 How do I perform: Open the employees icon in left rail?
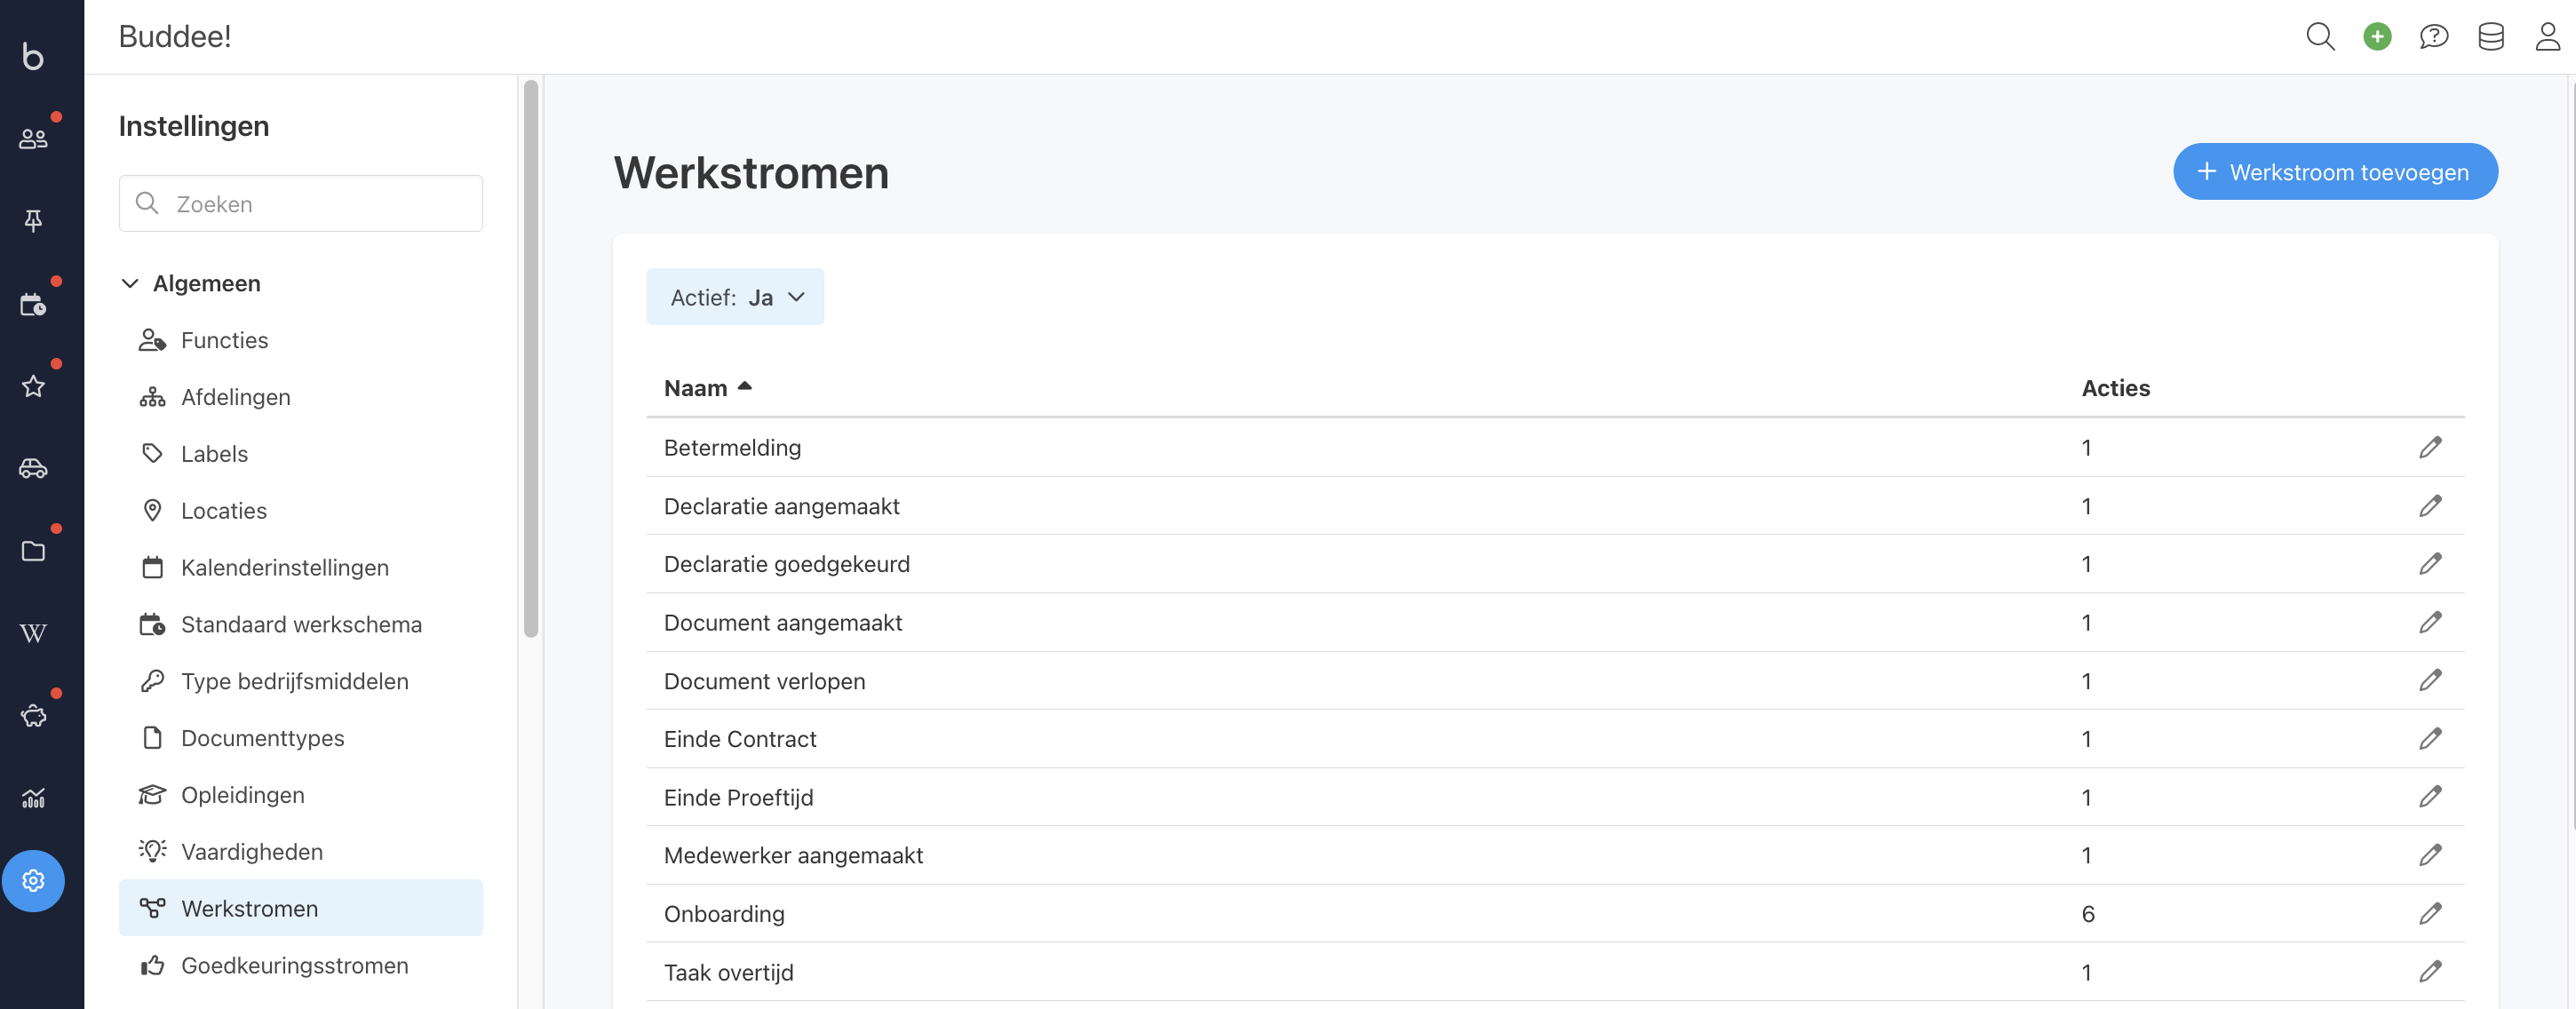click(33, 138)
